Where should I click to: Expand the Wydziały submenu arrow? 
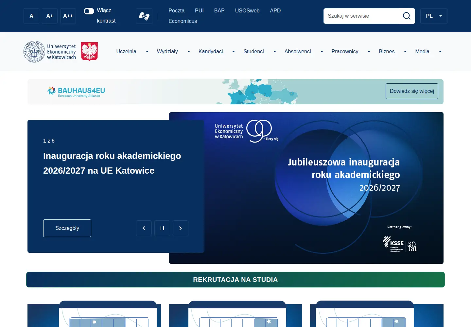pyautogui.click(x=189, y=52)
